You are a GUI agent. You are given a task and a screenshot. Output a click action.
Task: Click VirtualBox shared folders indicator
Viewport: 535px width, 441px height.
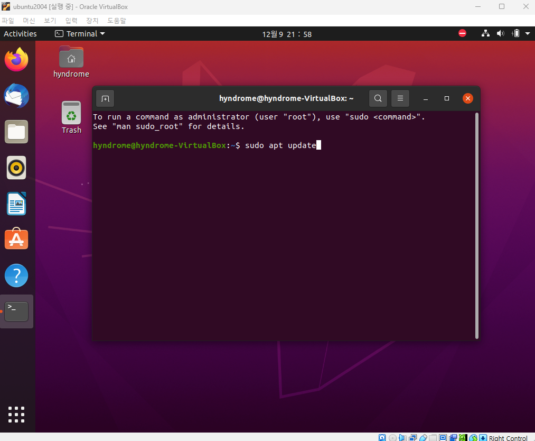[433, 438]
